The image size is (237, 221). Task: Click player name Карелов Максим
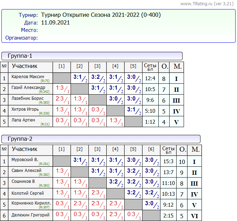coord(28,77)
